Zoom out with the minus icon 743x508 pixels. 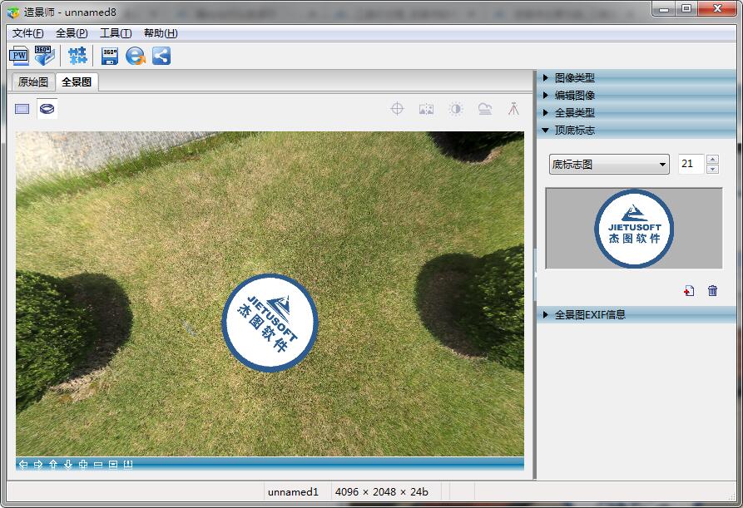point(98,465)
